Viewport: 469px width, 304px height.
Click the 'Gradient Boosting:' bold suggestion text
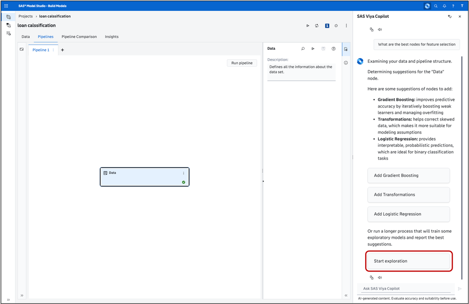click(396, 99)
